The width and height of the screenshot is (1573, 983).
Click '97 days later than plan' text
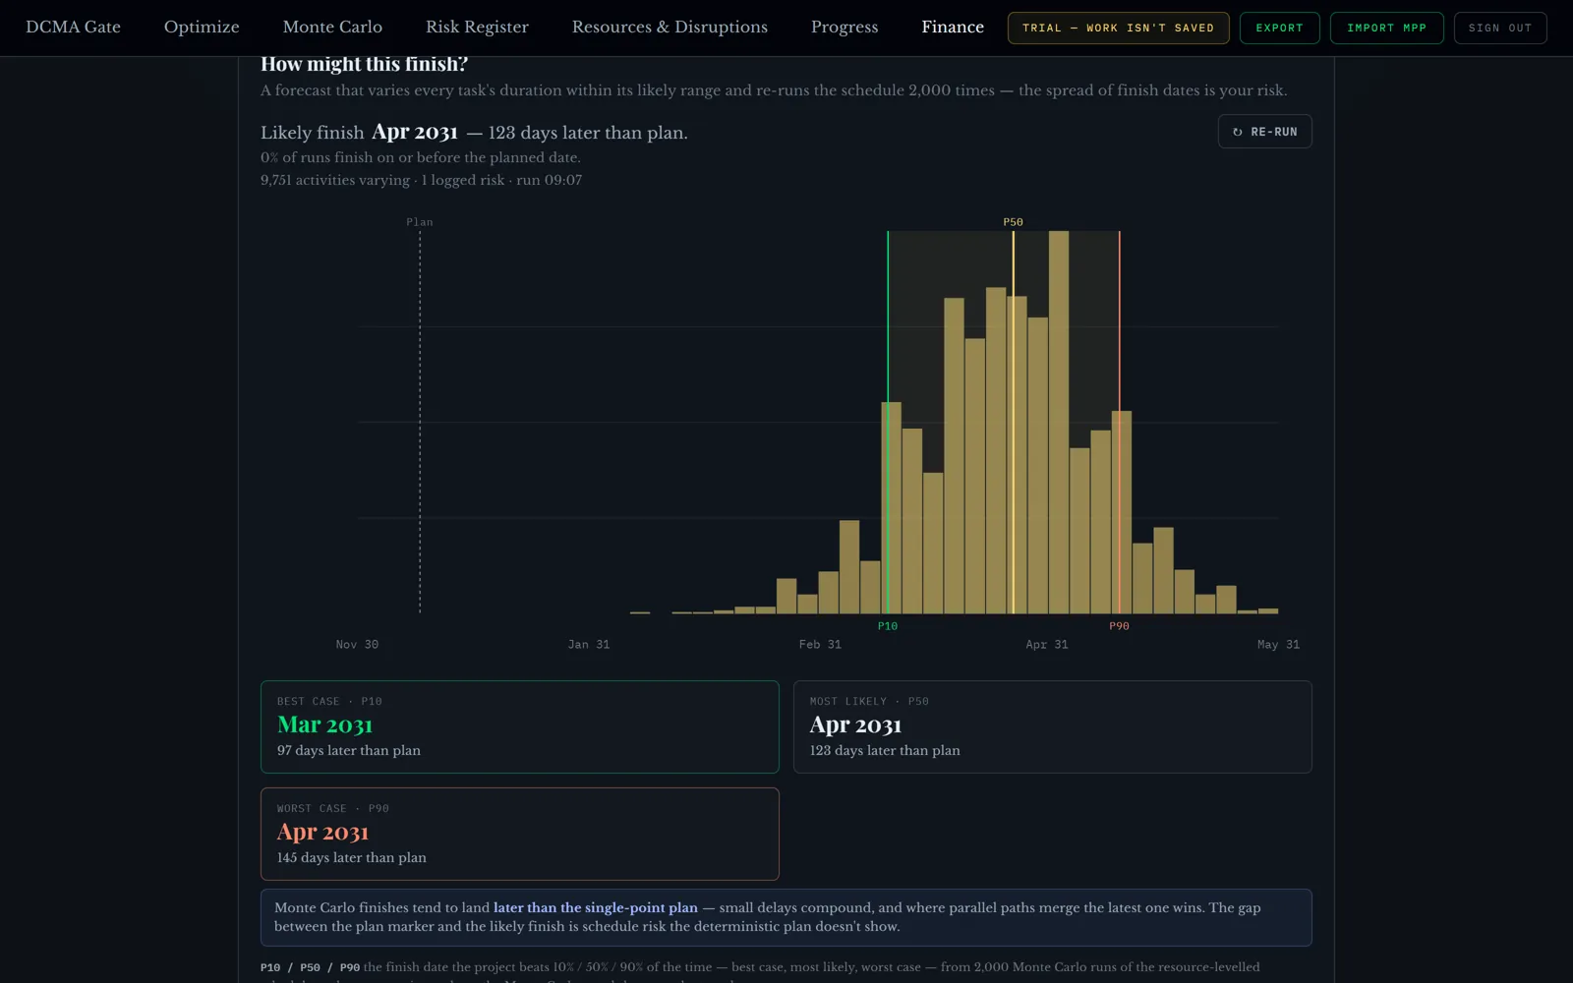tap(349, 750)
